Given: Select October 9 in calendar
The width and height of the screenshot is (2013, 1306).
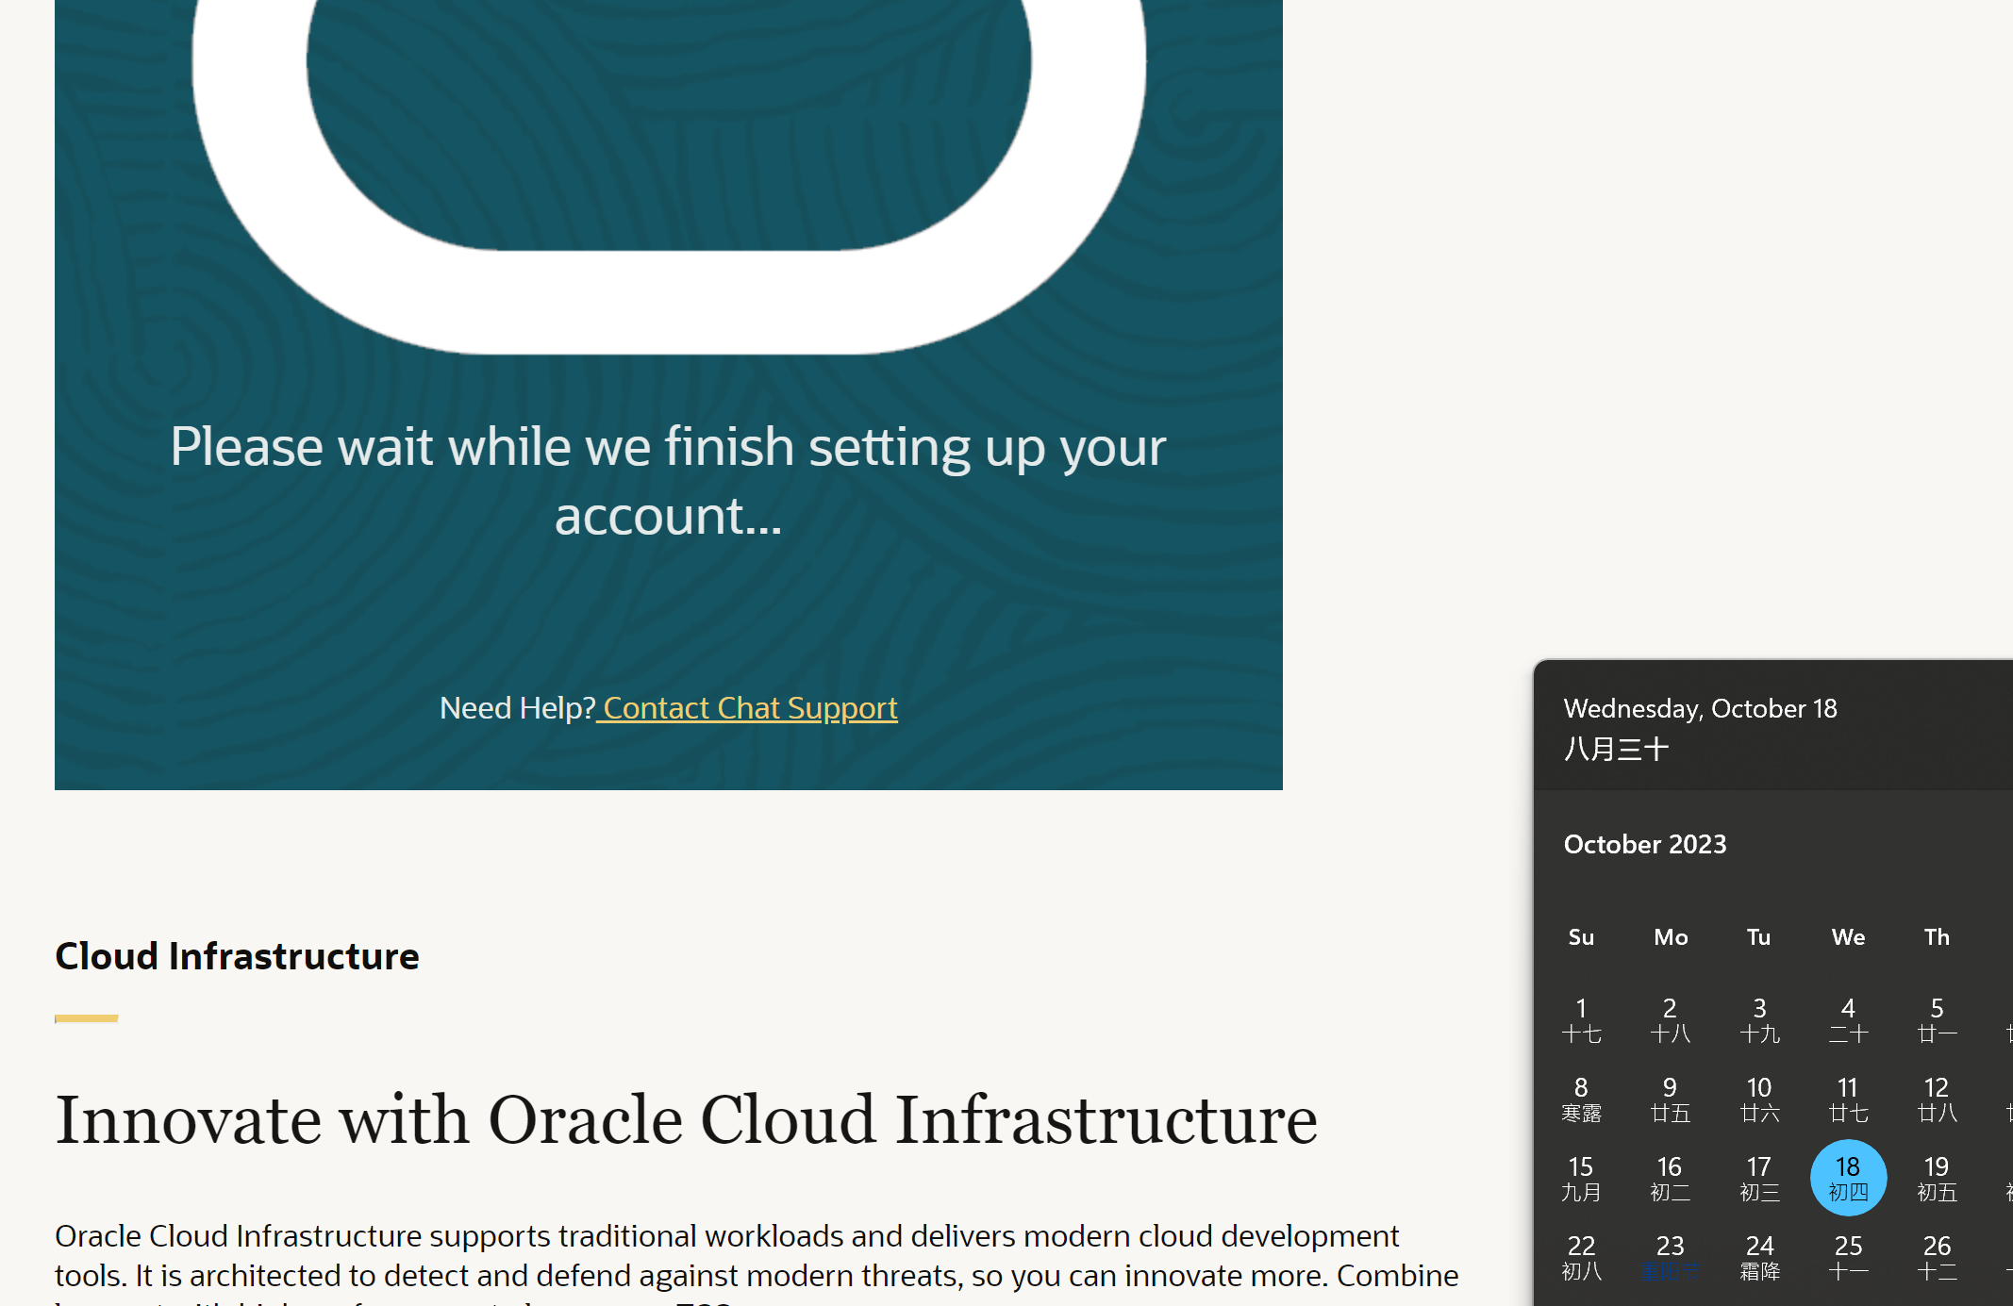Looking at the screenshot, I should tap(1670, 1099).
